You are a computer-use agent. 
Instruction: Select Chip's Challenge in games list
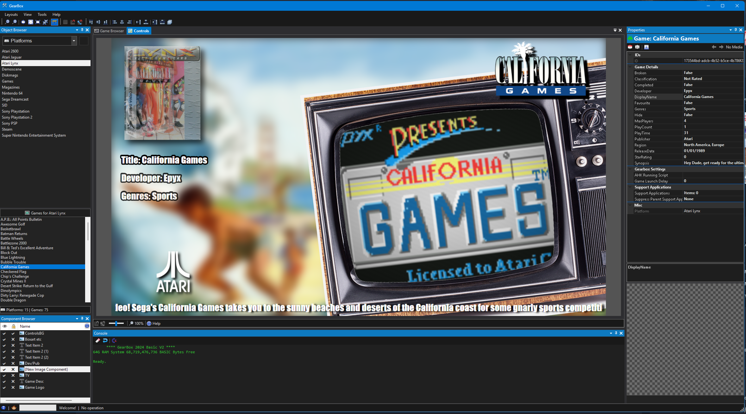15,276
